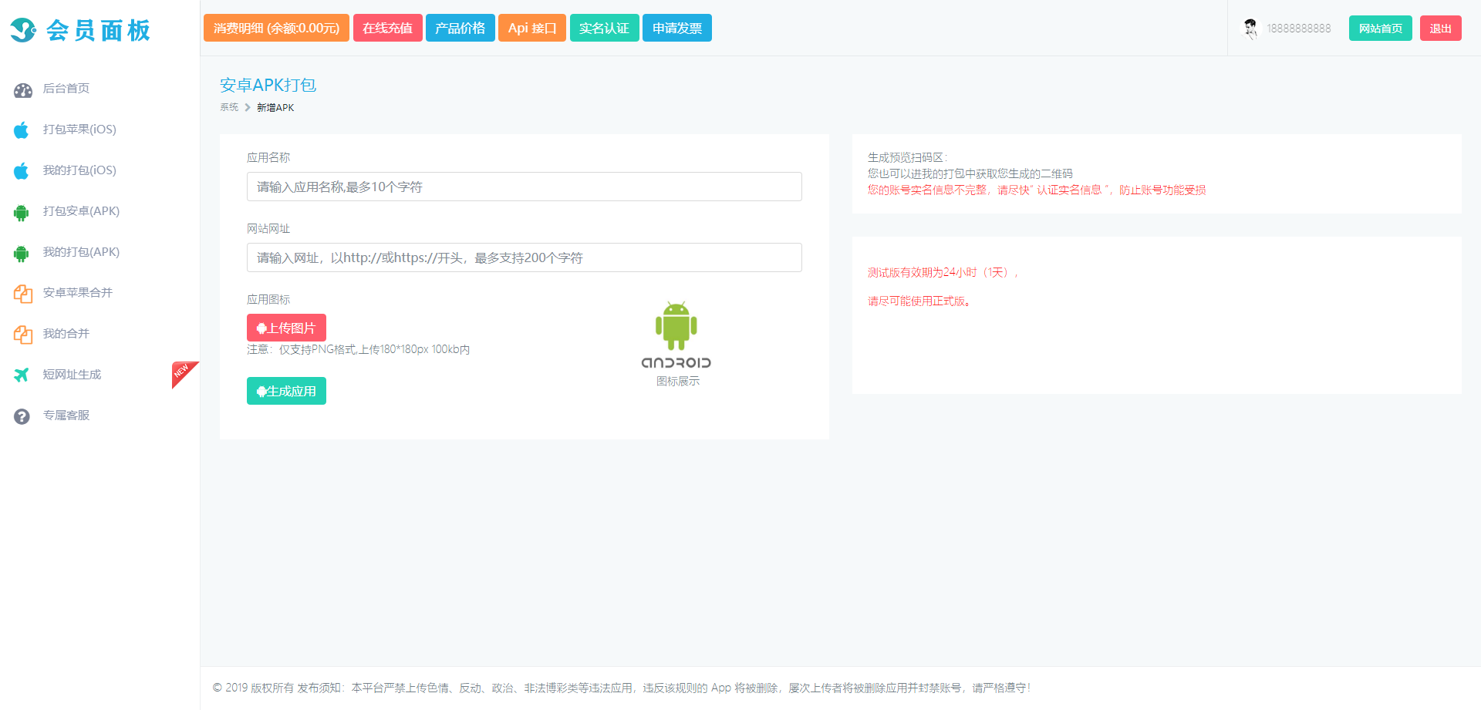The height and width of the screenshot is (710, 1481).
Task: Contact 专属客服 via sidebar
Action: 66,416
